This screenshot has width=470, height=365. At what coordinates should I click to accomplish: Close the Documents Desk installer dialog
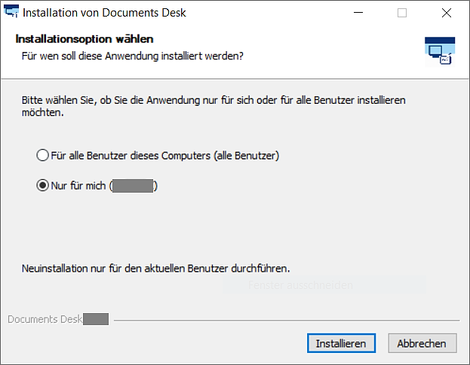[x=447, y=13]
